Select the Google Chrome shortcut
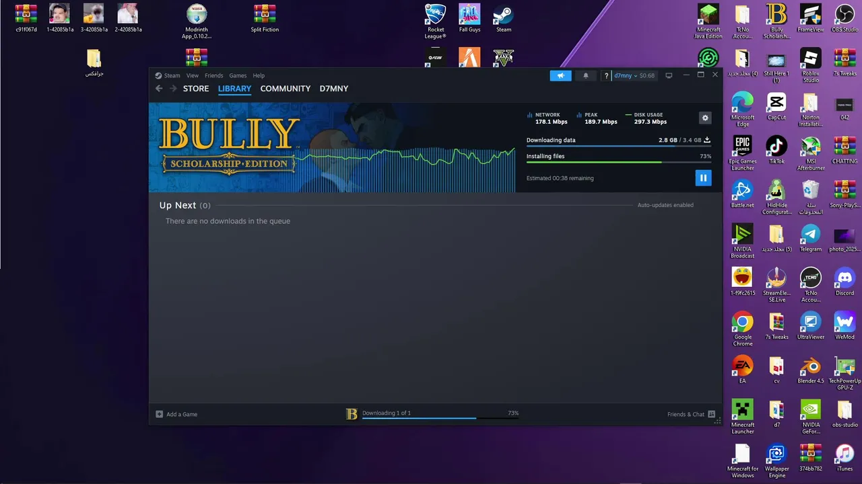 coord(743,329)
